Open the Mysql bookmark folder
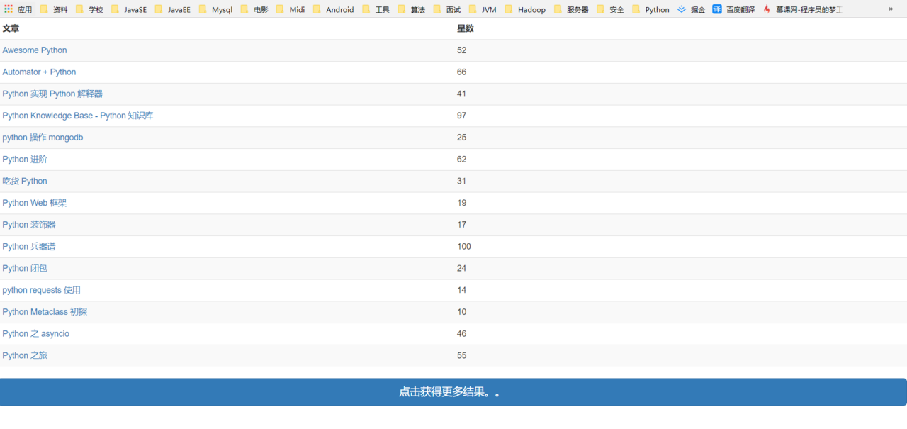 tap(215, 9)
